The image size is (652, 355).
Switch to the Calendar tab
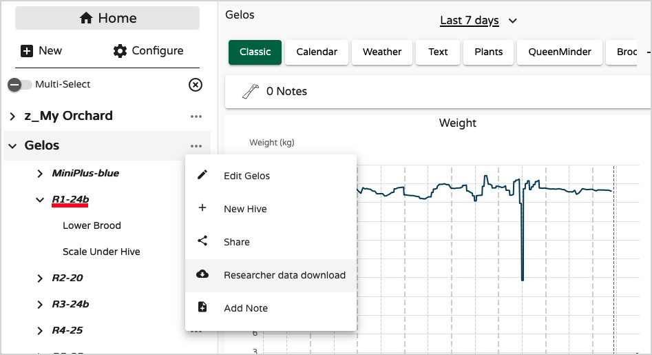point(317,52)
